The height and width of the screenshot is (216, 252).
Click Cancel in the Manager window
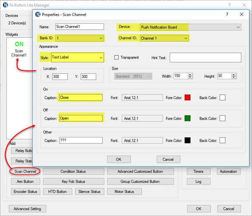click(x=229, y=209)
